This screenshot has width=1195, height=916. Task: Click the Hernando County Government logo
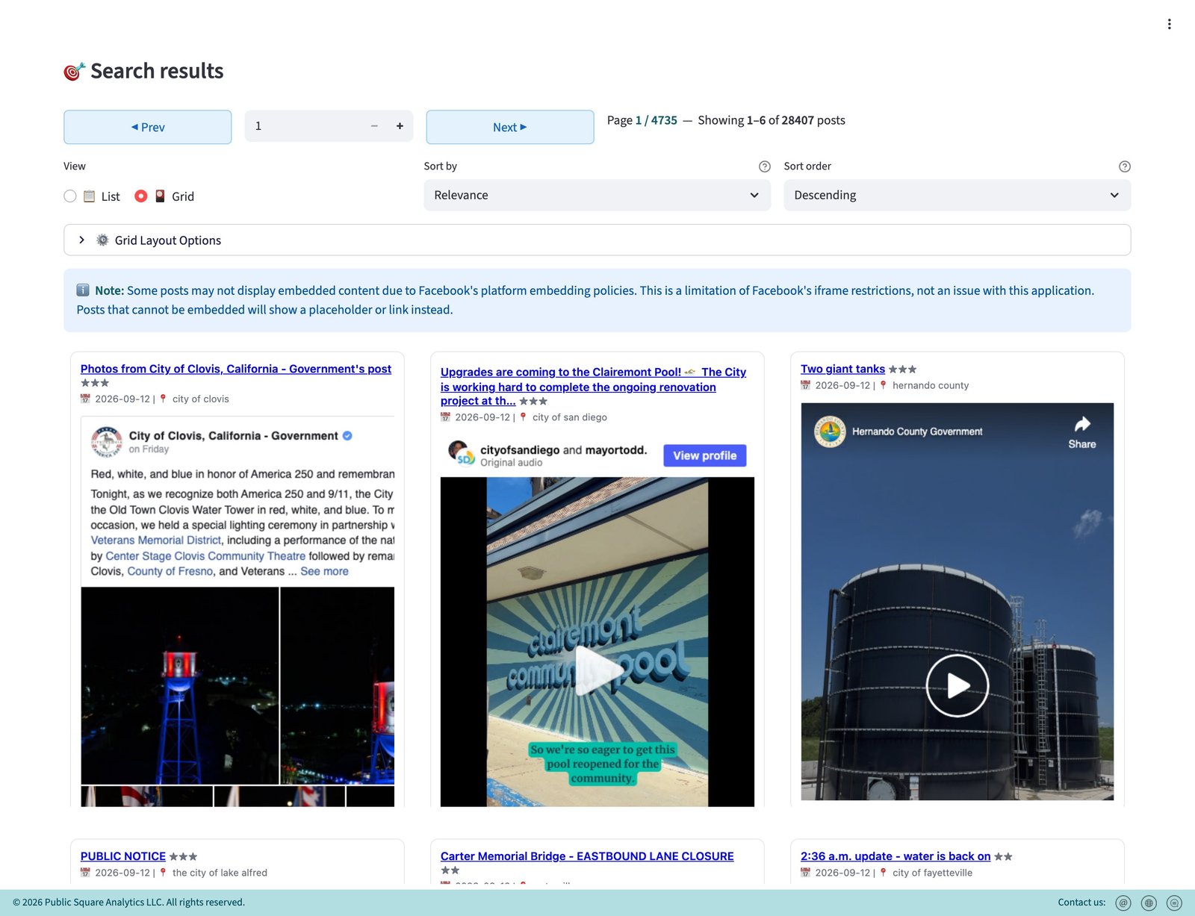(830, 431)
